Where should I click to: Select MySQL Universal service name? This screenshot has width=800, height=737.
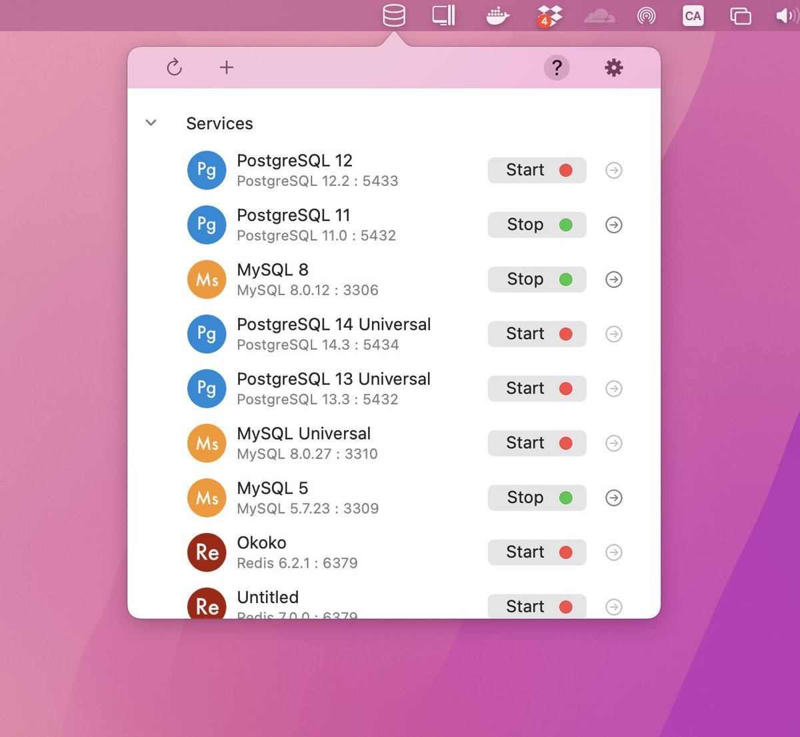coord(304,434)
